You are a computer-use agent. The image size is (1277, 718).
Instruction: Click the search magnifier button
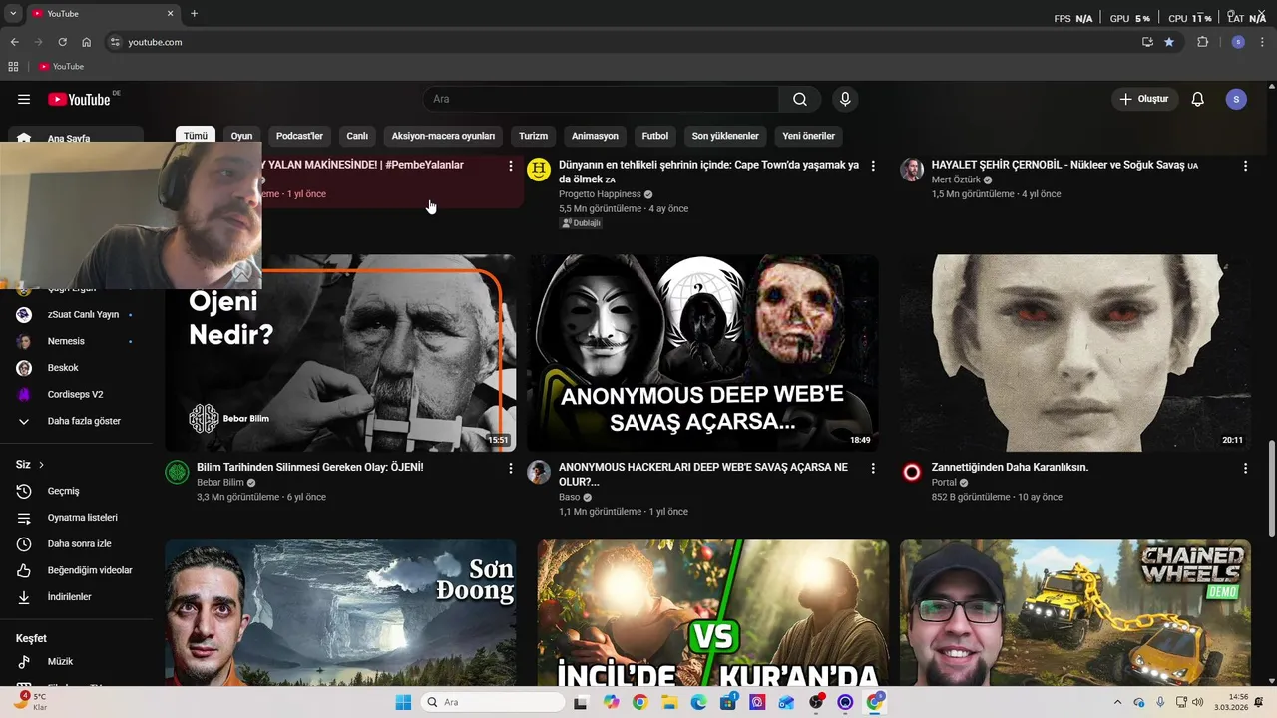tap(800, 99)
